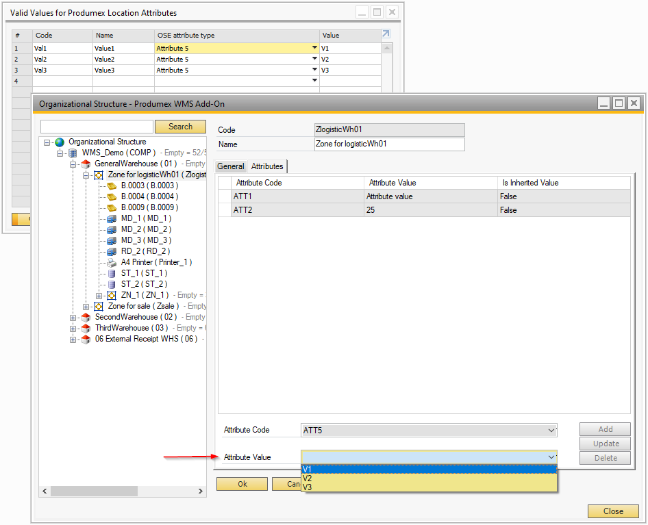Viewport: 648px width, 525px height.
Task: Switch to the General tab
Action: pyautogui.click(x=231, y=166)
